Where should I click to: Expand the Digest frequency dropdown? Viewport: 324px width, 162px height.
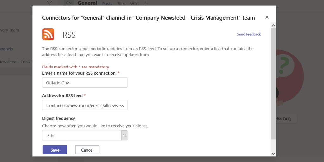[x=85, y=136]
